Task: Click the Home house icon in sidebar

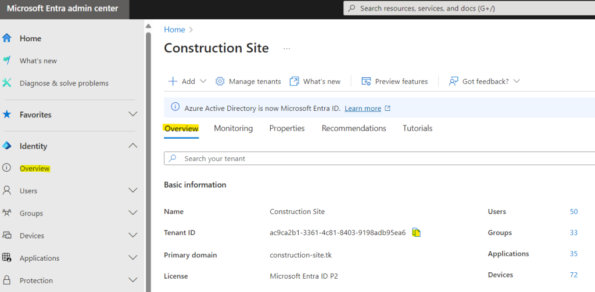Action: (6, 38)
